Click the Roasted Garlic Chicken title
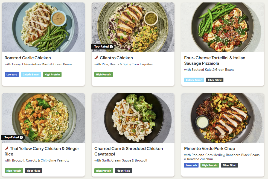Screen dimensions: 268x179 point(28,58)
